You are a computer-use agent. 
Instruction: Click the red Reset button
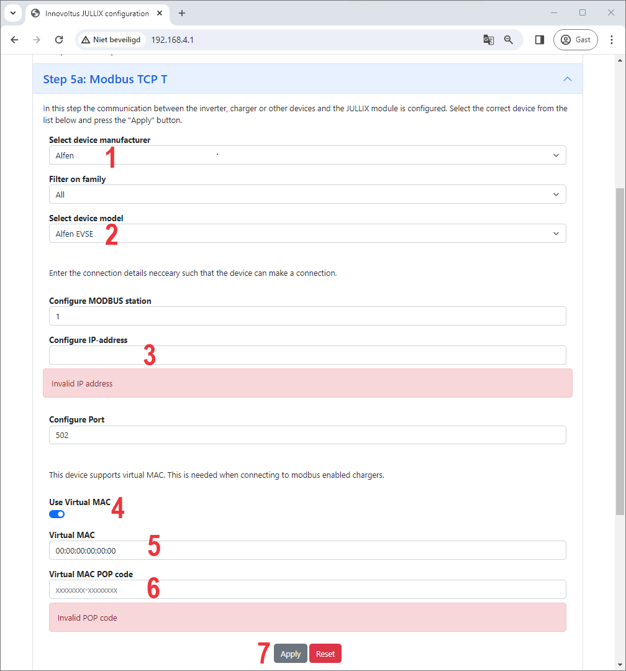[325, 654]
